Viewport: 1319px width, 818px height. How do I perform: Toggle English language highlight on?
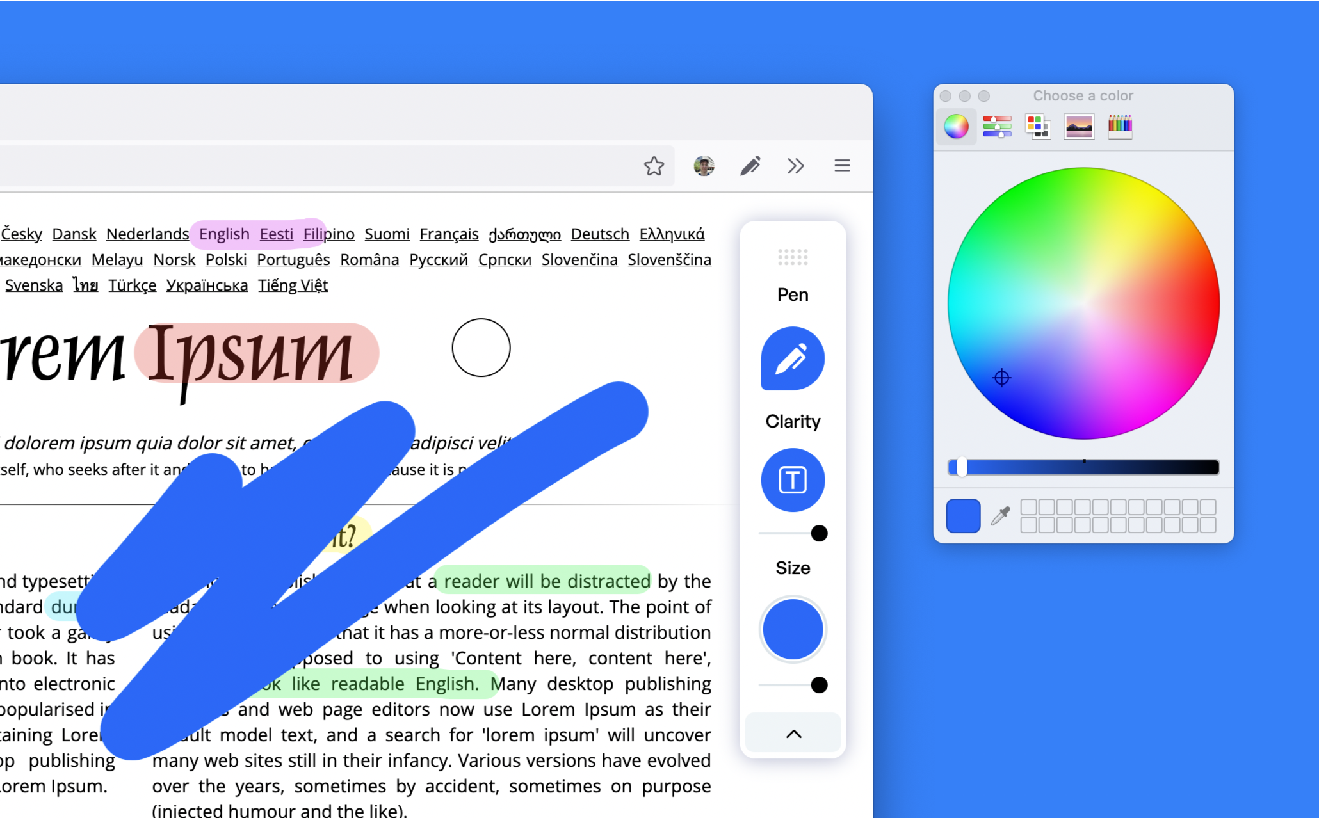pos(223,234)
